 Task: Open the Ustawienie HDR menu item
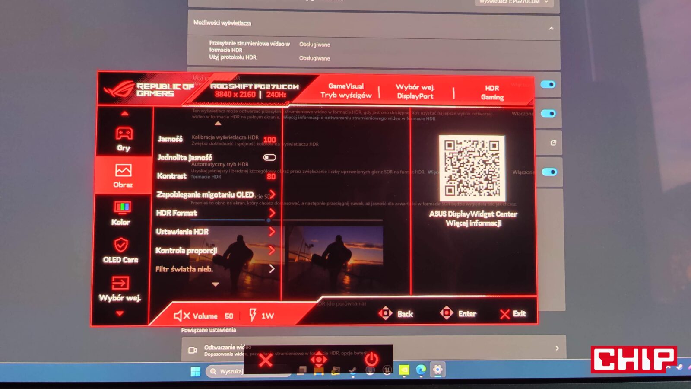[182, 232]
